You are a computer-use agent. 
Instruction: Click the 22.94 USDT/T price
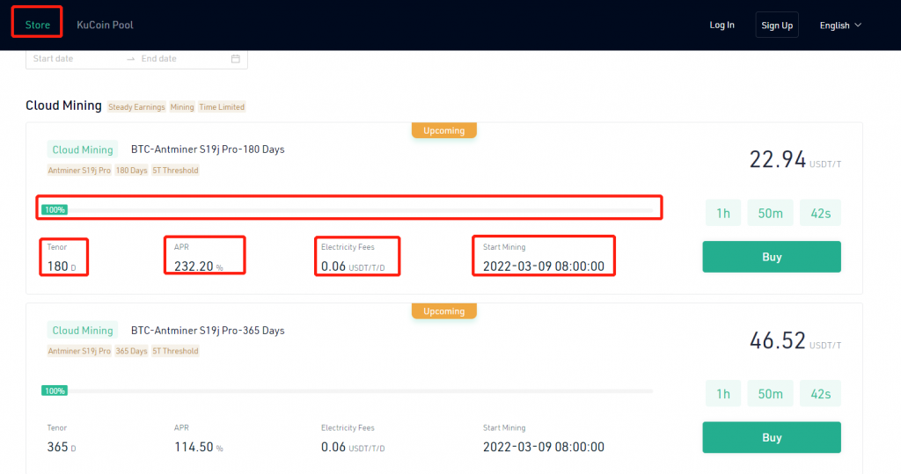click(x=795, y=159)
